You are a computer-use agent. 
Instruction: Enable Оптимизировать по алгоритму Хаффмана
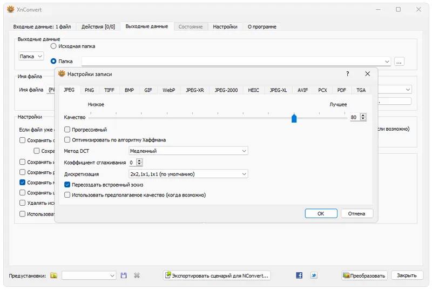point(67,140)
